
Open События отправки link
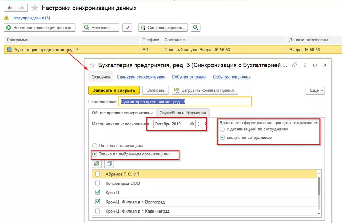click(189, 77)
